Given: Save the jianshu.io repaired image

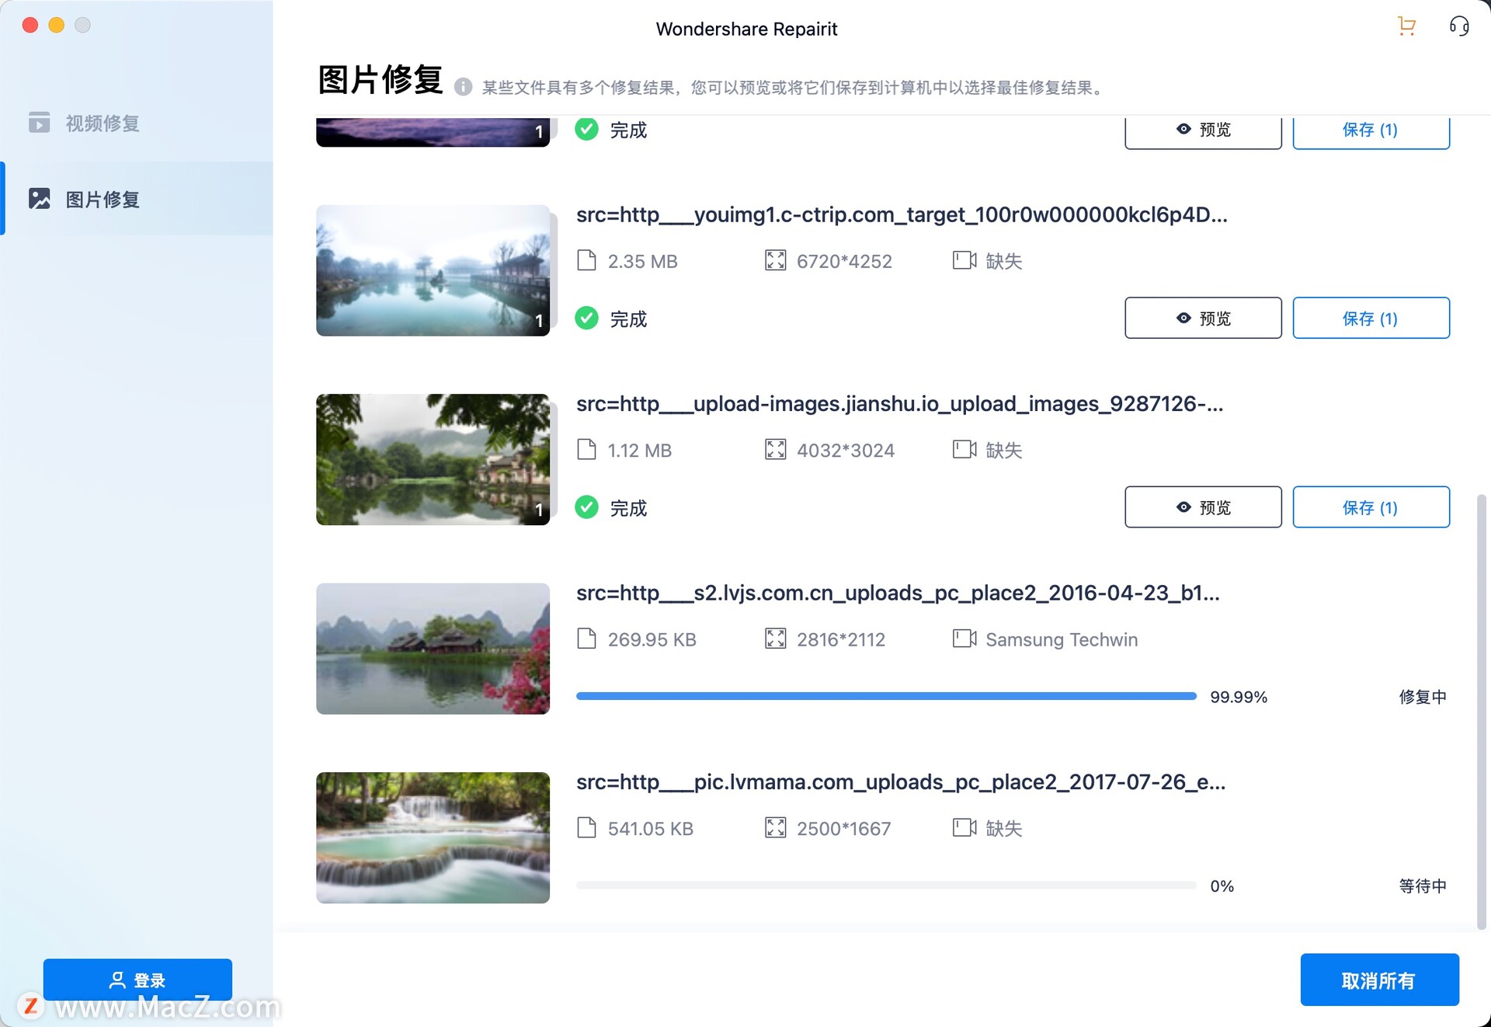Looking at the screenshot, I should 1370,507.
